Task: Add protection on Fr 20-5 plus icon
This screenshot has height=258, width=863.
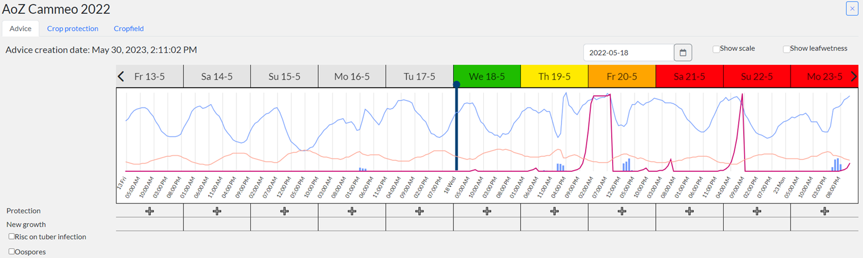Action: (622, 211)
